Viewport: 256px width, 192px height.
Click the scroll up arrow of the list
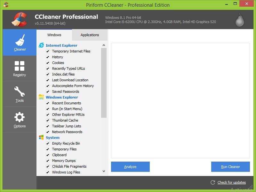(x=104, y=45)
